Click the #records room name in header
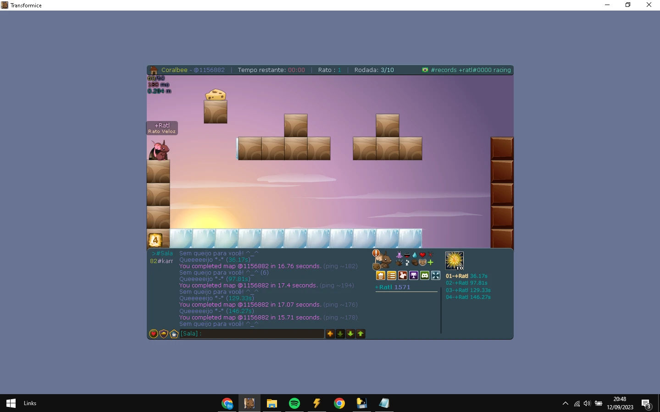The height and width of the screenshot is (412, 660). (444, 70)
